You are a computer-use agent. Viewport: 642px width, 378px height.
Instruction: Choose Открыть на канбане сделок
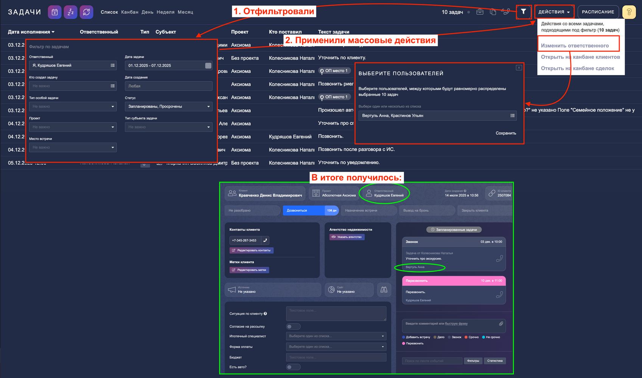(578, 68)
